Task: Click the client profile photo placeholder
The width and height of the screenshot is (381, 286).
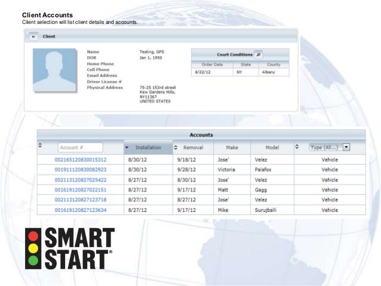Action: (54, 70)
